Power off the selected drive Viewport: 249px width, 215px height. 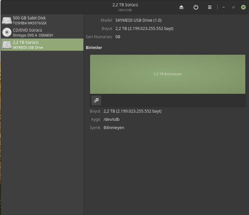coord(196,7)
